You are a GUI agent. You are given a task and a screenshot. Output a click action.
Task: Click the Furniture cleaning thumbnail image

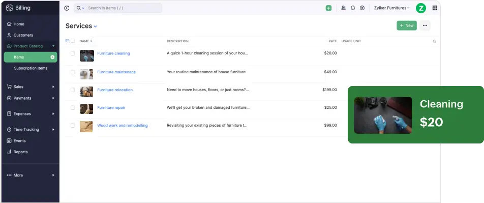coord(87,55)
